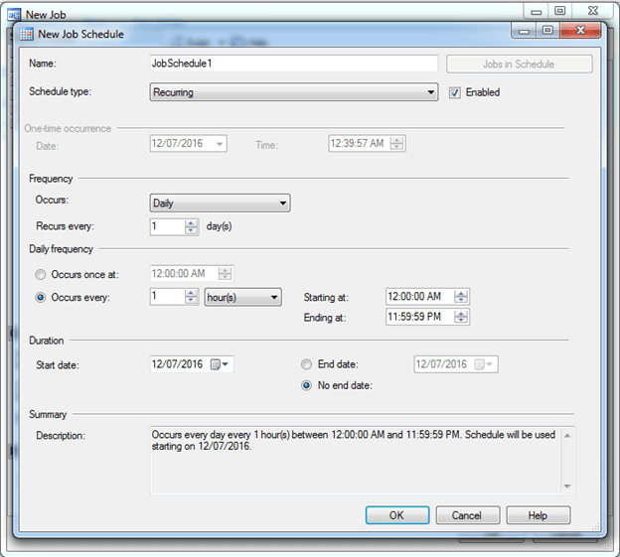
Task: Open the Schedule type Recurring dropdown
Action: pyautogui.click(x=294, y=92)
